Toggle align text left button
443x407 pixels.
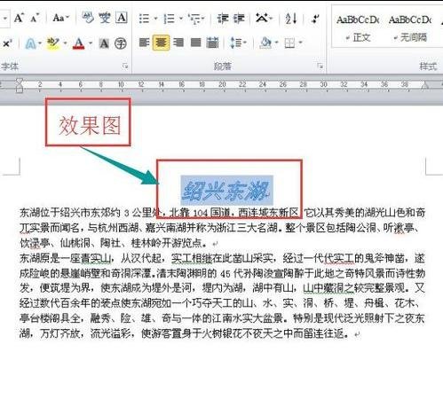(144, 43)
